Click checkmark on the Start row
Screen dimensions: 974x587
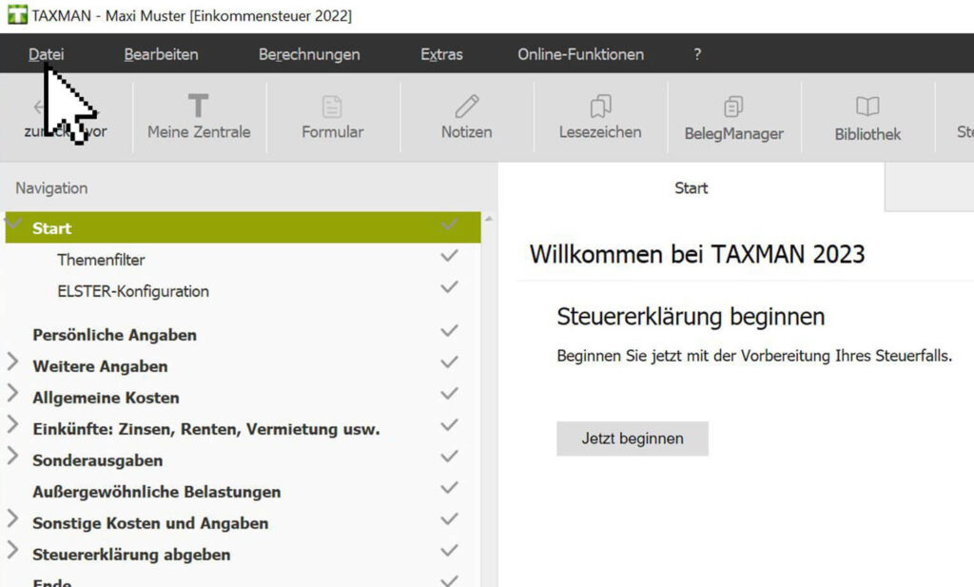click(449, 225)
